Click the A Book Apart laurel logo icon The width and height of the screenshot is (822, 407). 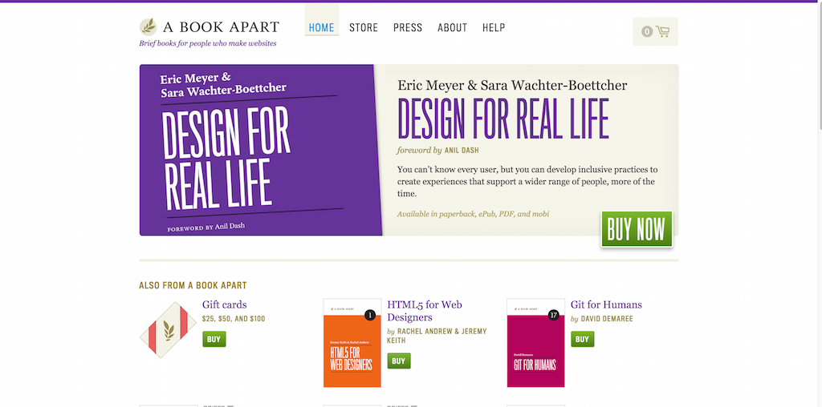click(148, 27)
